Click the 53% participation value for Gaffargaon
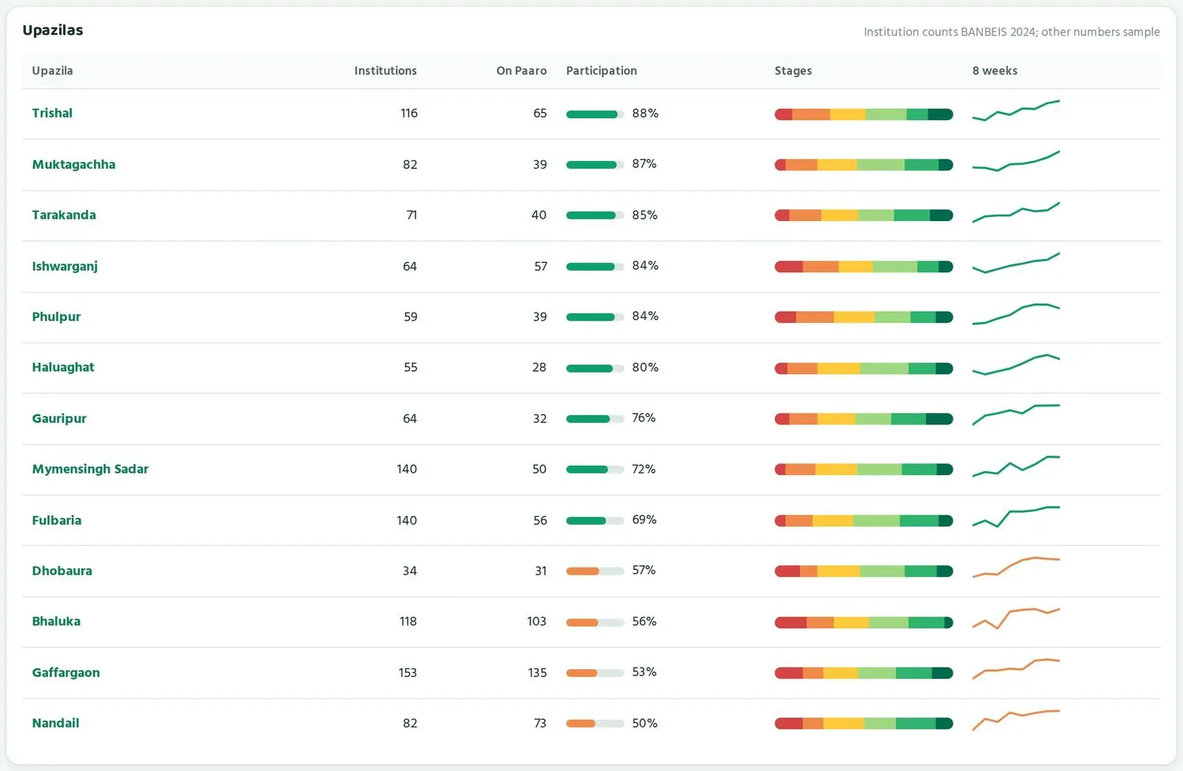 pyautogui.click(x=644, y=672)
